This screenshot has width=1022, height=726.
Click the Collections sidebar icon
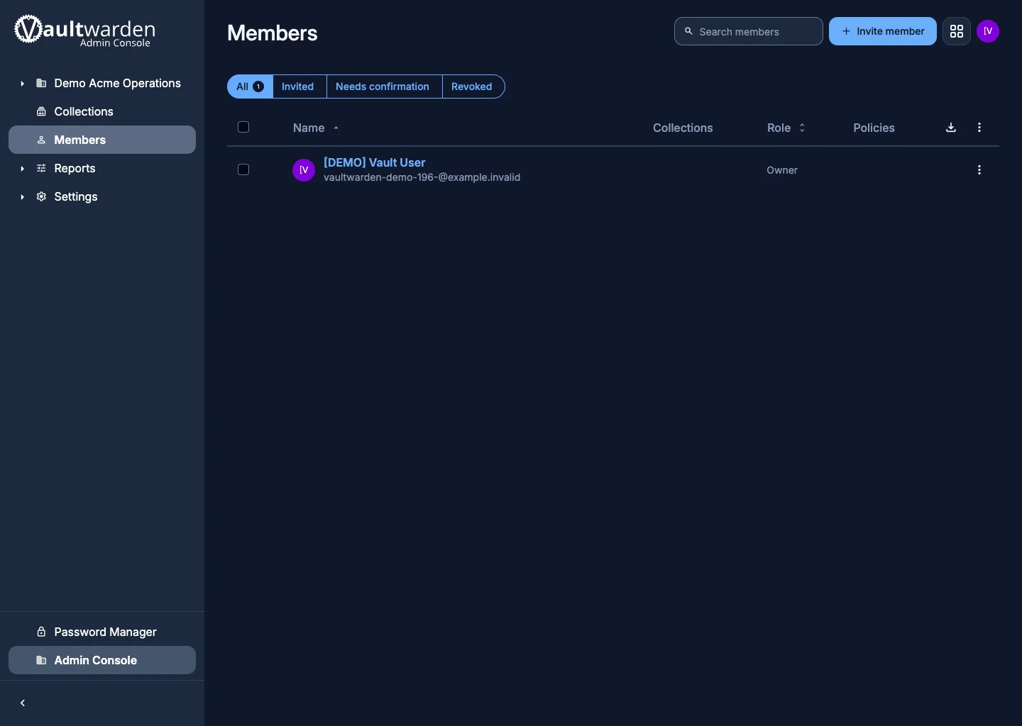point(41,112)
